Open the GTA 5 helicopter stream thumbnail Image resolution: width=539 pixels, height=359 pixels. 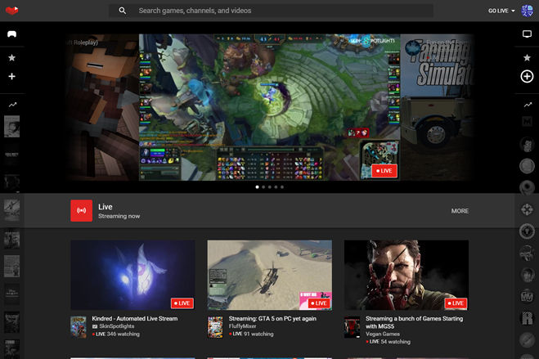pos(270,275)
